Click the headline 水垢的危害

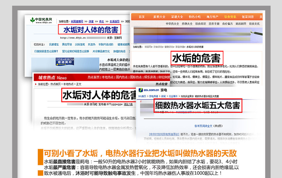(196, 58)
